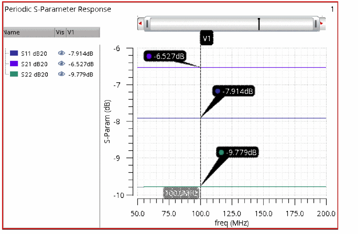358x234 pixels.
Task: Click the -7.914dB marker callout
Action: (234, 91)
